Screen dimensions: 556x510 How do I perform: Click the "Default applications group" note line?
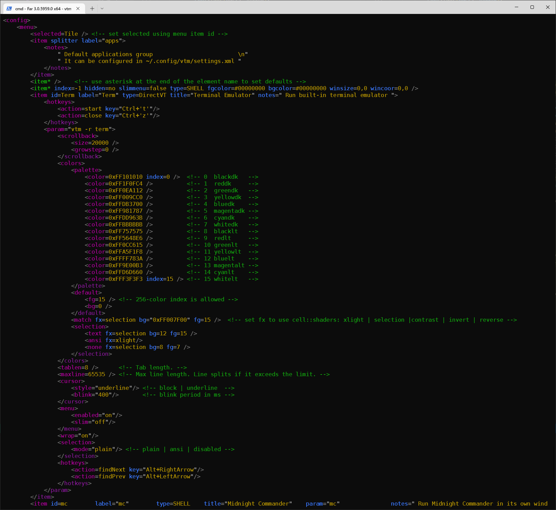153,54
